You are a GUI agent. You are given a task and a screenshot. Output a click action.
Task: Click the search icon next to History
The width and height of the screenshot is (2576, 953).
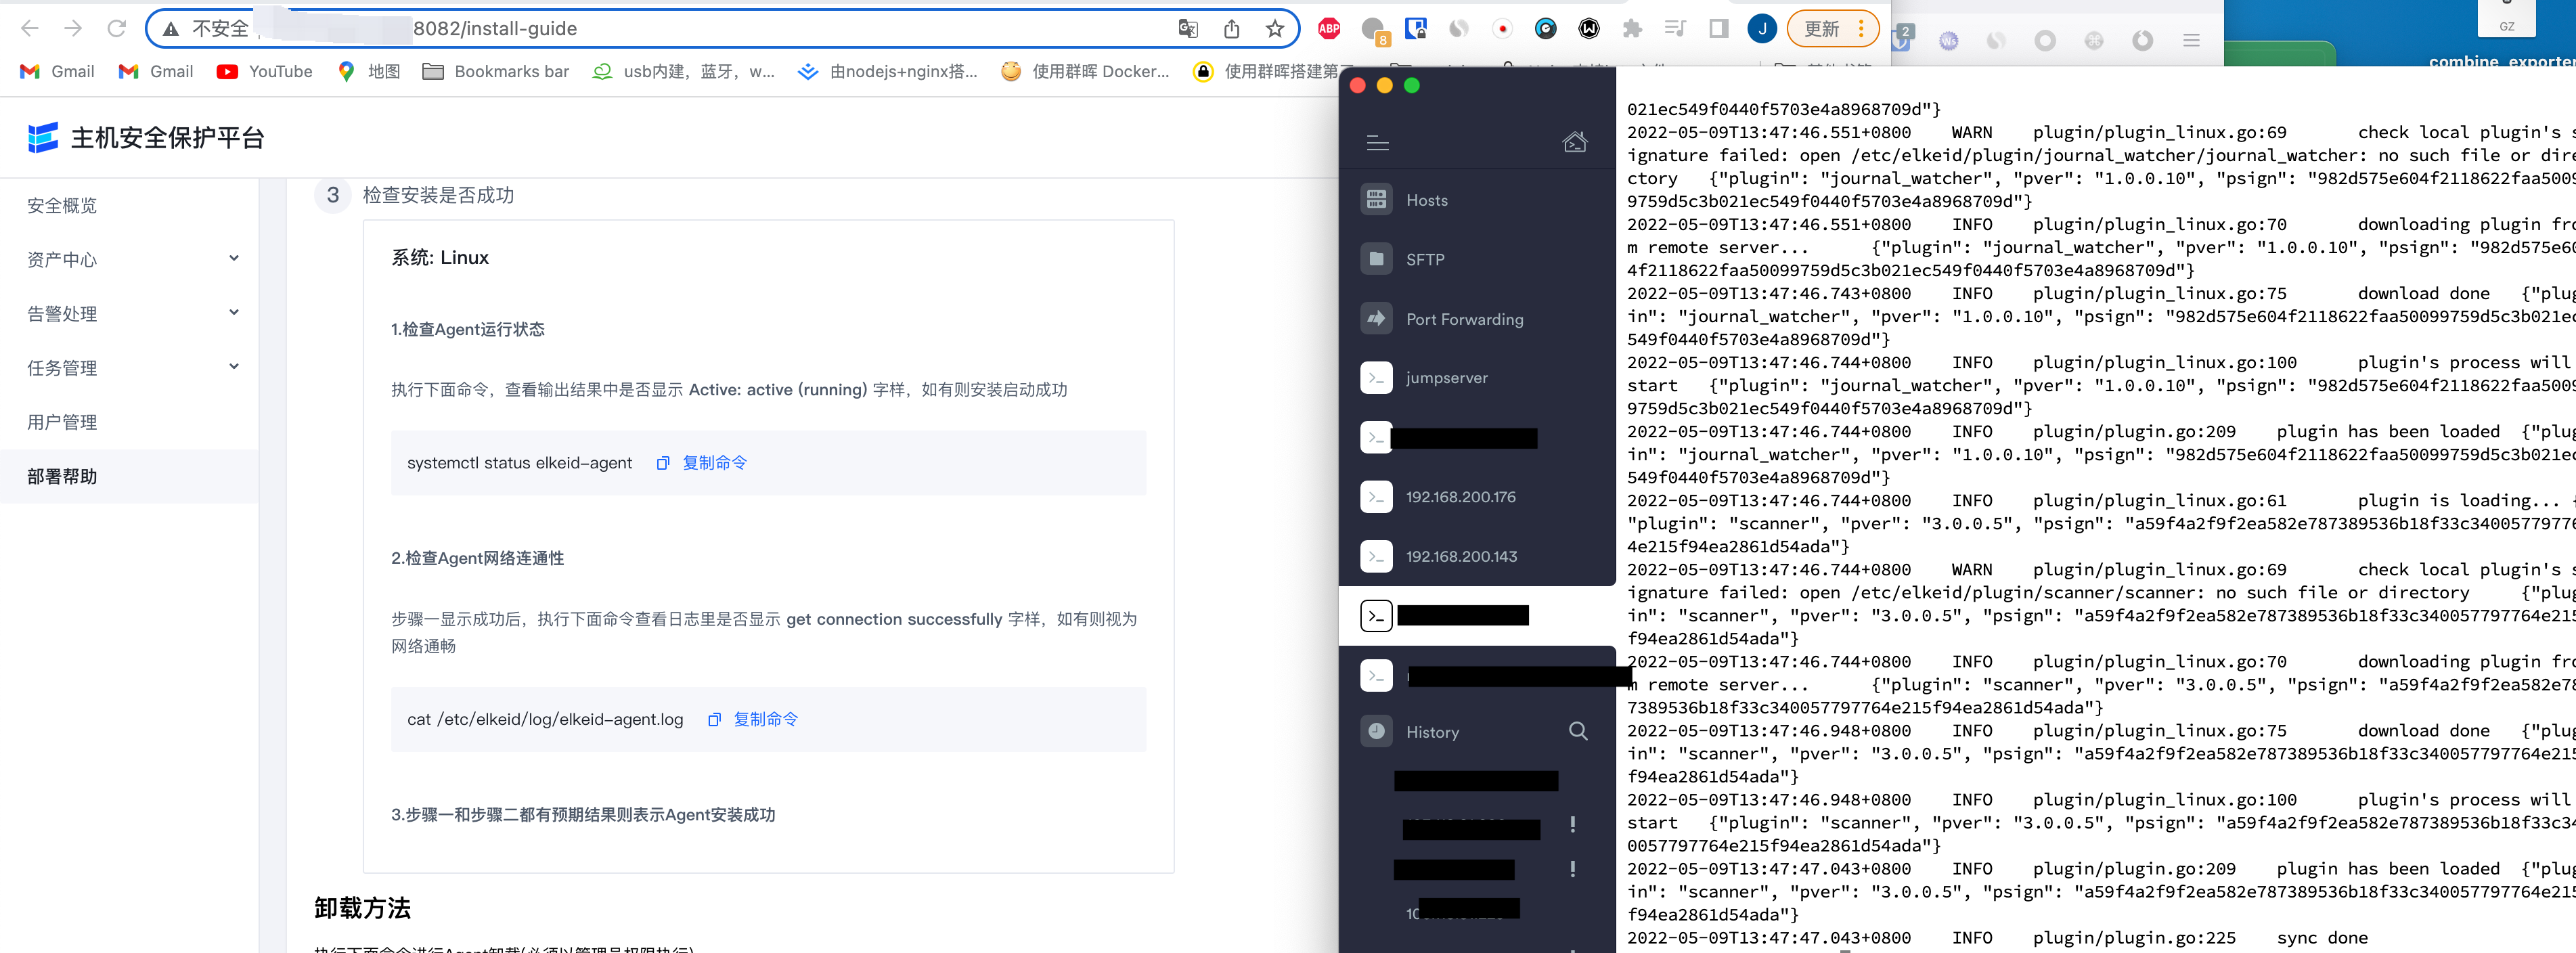point(1578,731)
